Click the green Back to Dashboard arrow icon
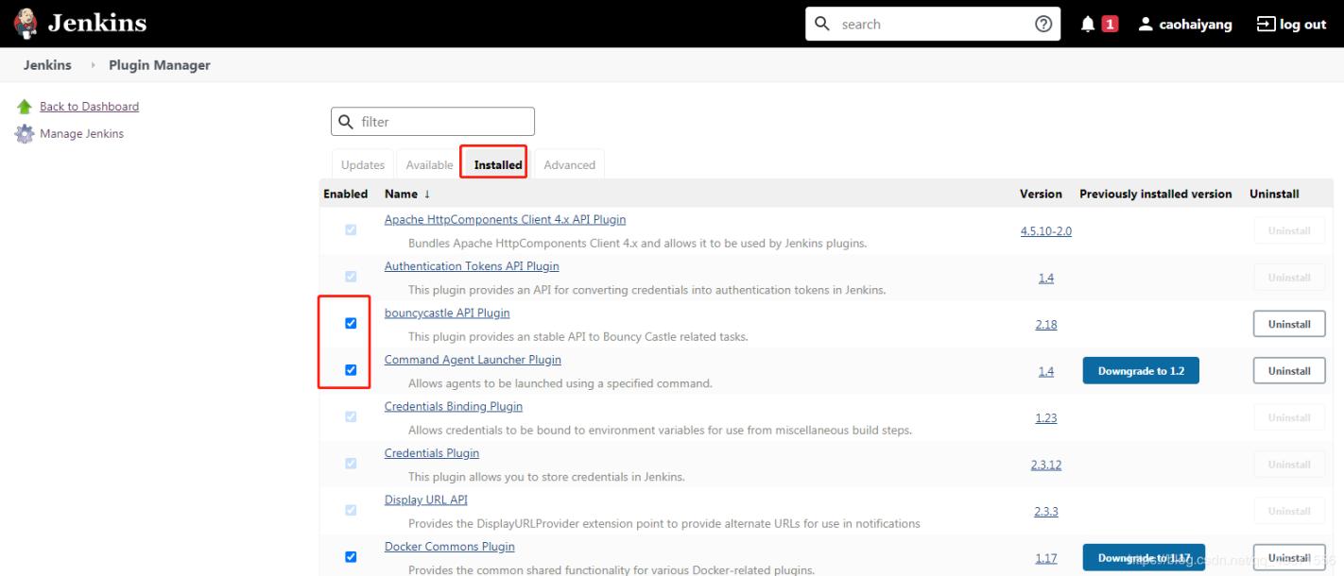 [26, 107]
